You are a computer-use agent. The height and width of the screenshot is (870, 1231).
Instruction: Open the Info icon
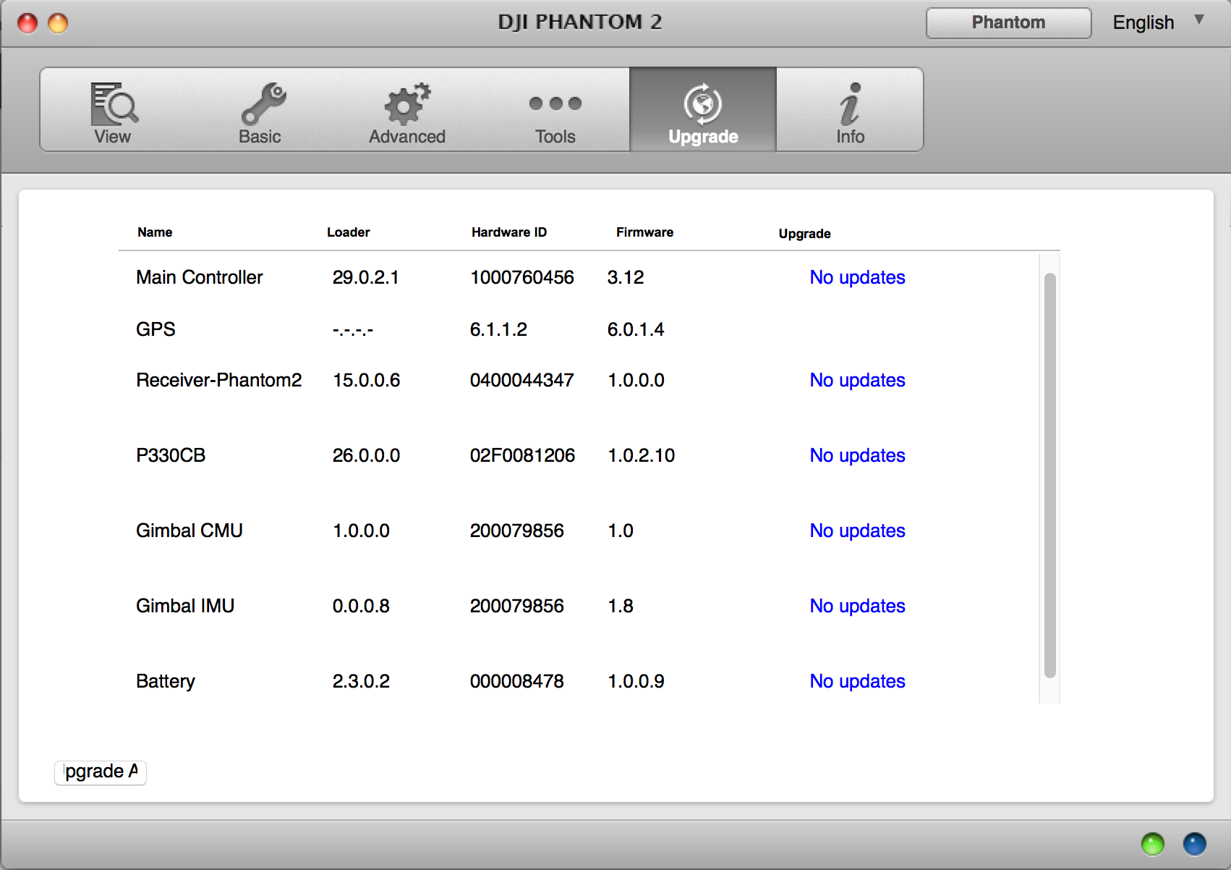(851, 104)
